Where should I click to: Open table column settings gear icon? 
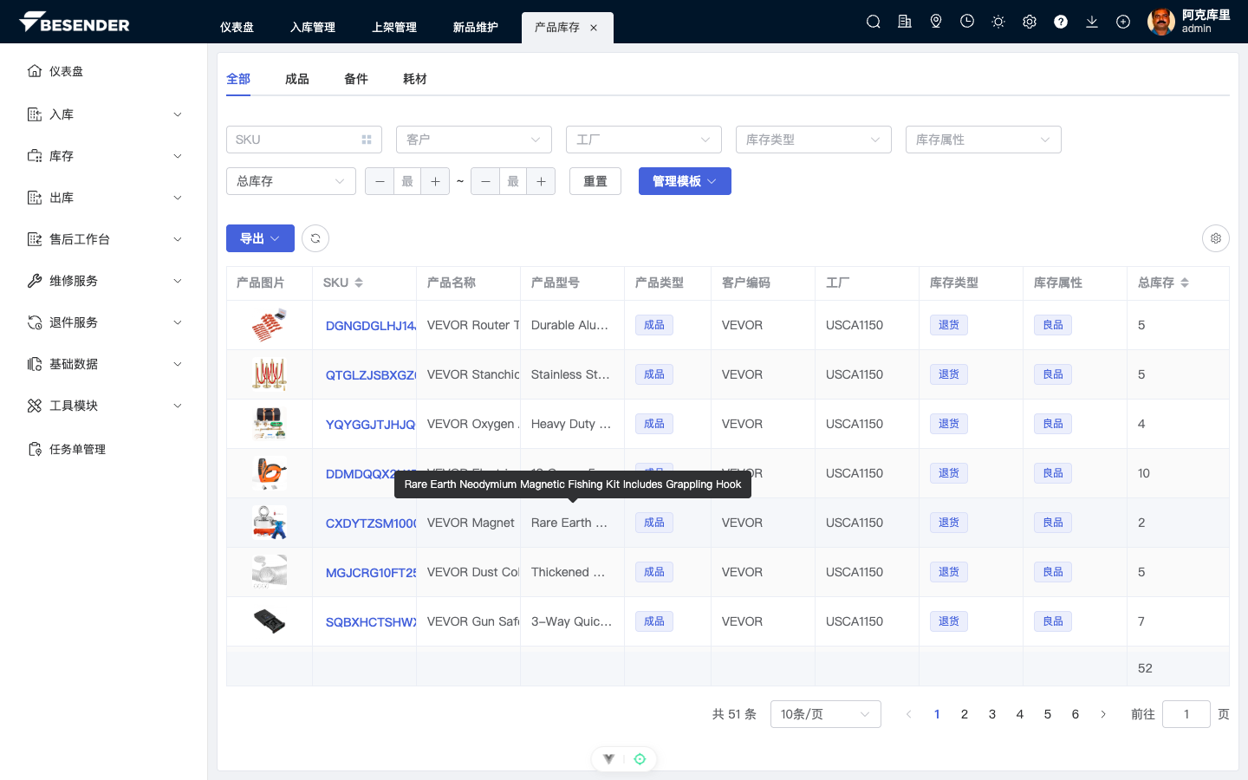coord(1216,238)
